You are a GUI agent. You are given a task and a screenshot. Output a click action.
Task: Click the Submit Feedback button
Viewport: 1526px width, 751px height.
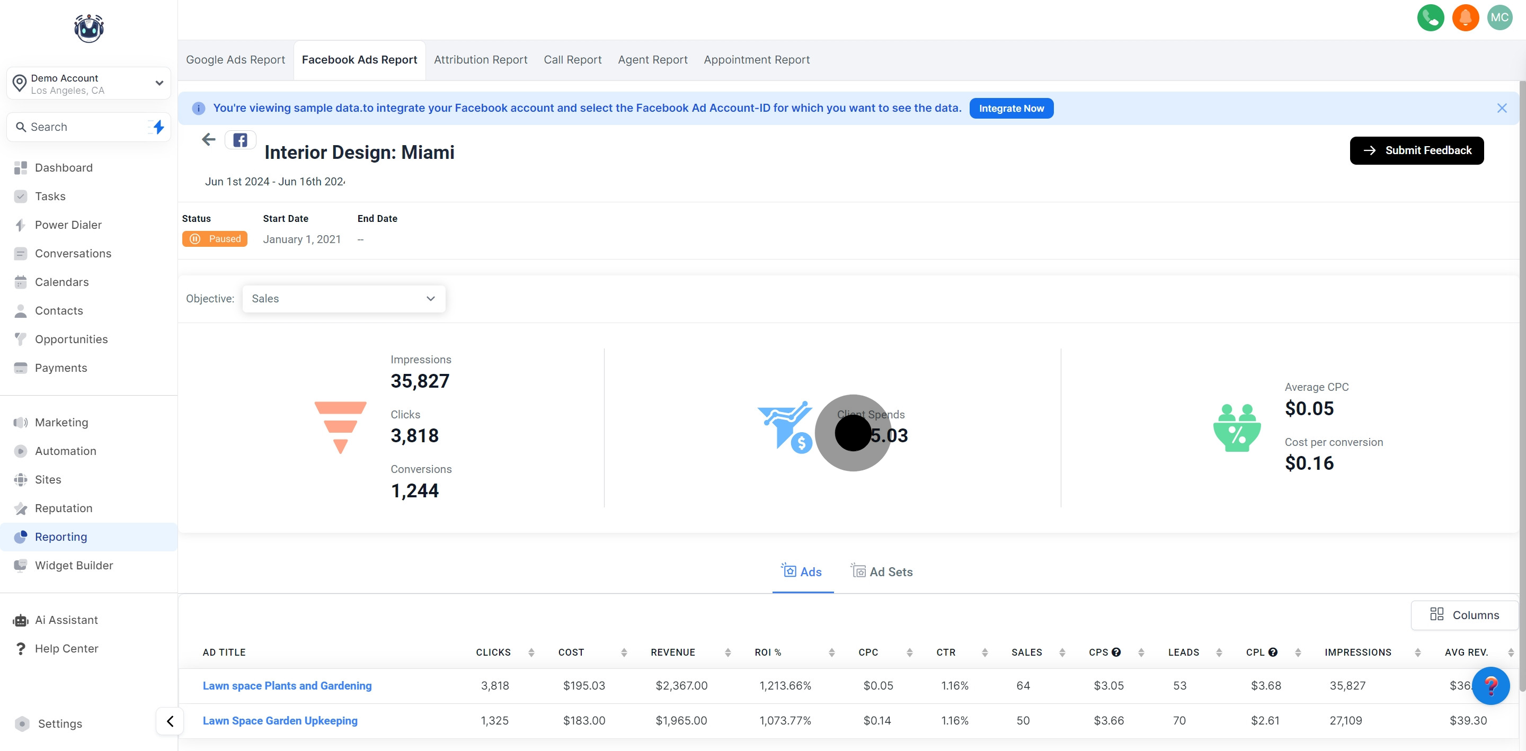(1416, 150)
